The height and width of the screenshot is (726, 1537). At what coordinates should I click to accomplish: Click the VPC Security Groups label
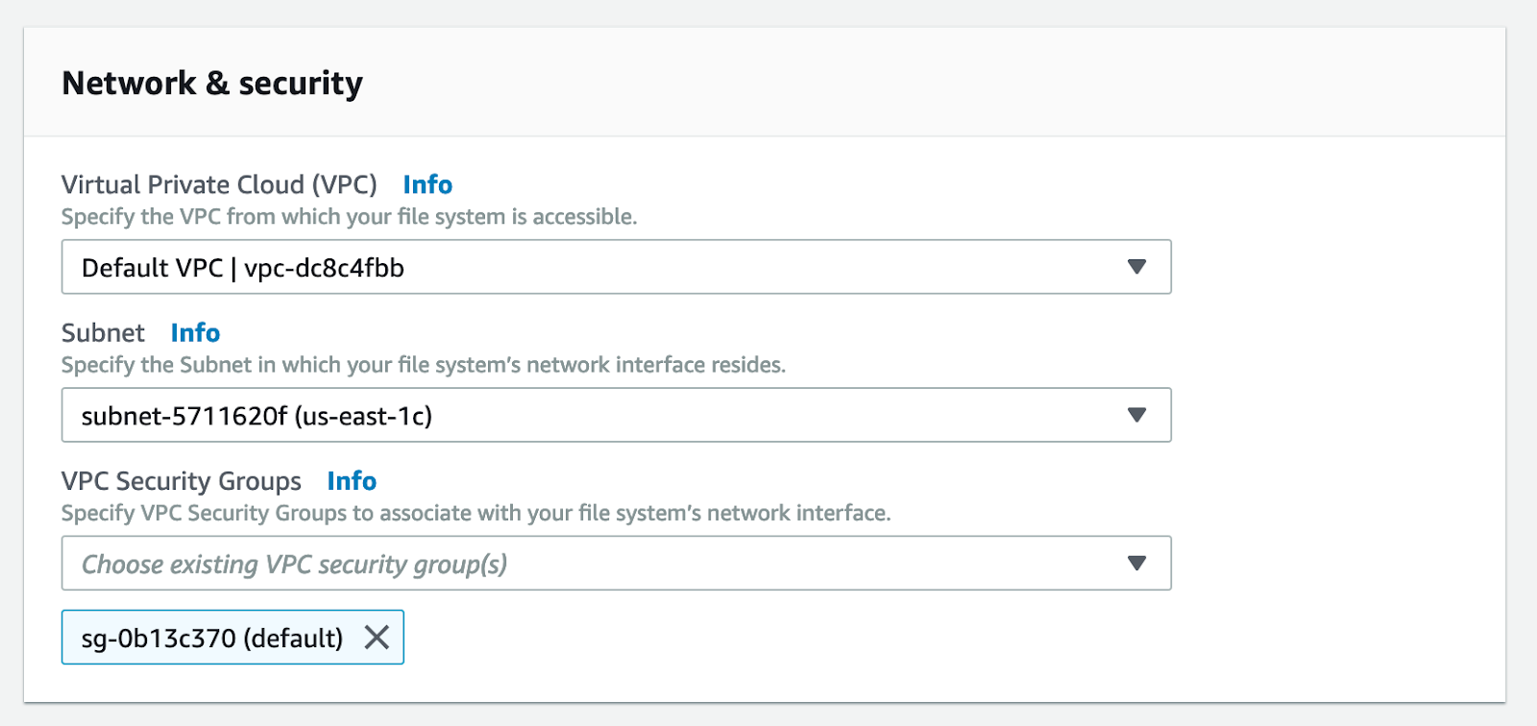[x=182, y=480]
